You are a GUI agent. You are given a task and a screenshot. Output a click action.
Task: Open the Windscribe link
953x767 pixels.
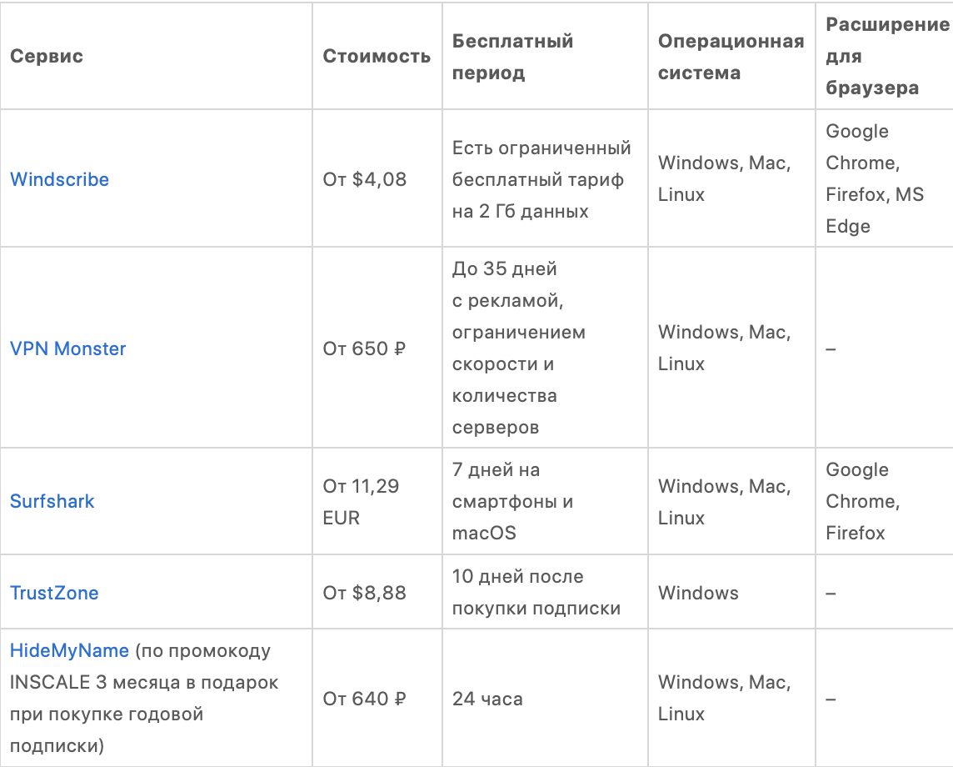[x=59, y=179]
